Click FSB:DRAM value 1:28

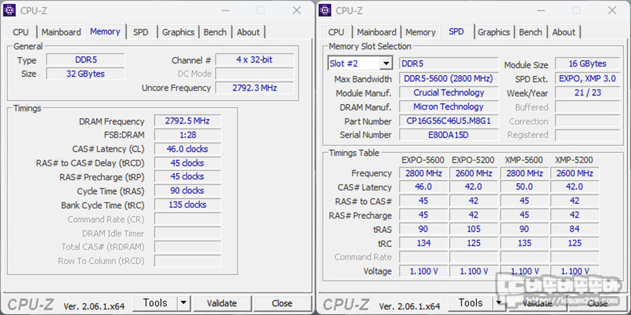click(187, 135)
